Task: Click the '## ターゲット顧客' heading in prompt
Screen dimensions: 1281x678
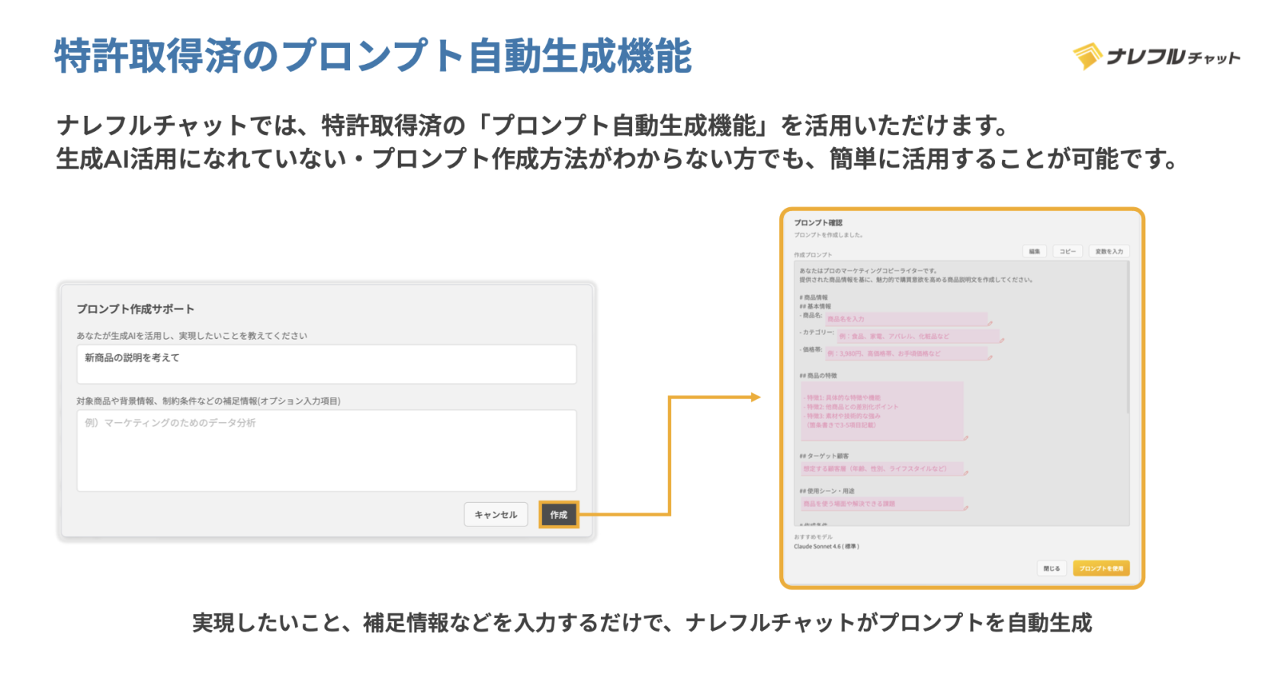Action: 823,456
